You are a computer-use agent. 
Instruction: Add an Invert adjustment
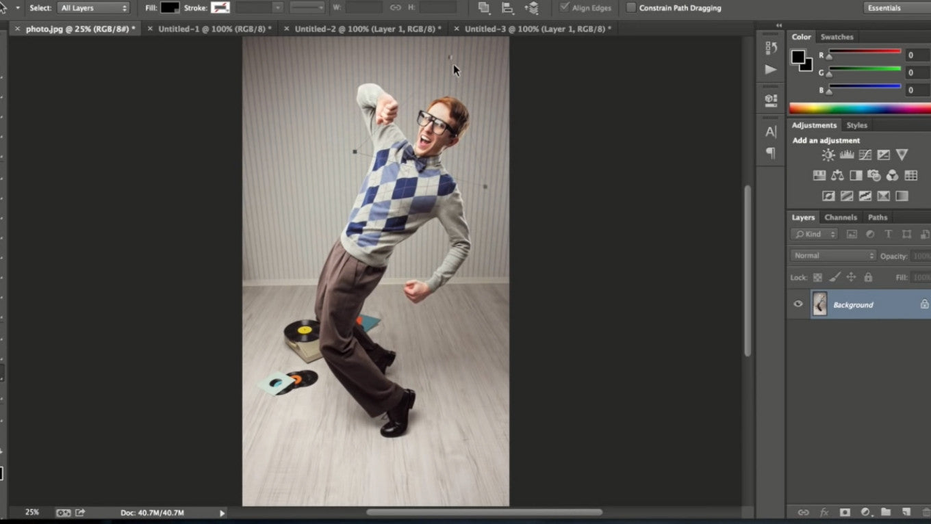[x=828, y=196]
